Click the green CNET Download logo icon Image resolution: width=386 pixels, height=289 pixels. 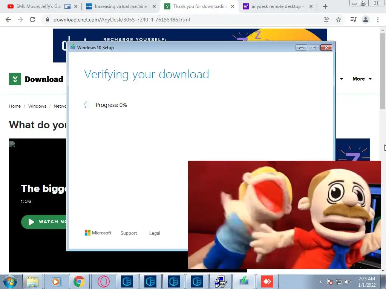[15, 79]
